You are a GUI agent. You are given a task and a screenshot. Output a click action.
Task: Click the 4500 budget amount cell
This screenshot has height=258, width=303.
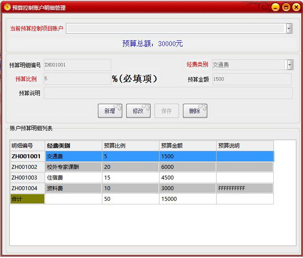pos(188,178)
